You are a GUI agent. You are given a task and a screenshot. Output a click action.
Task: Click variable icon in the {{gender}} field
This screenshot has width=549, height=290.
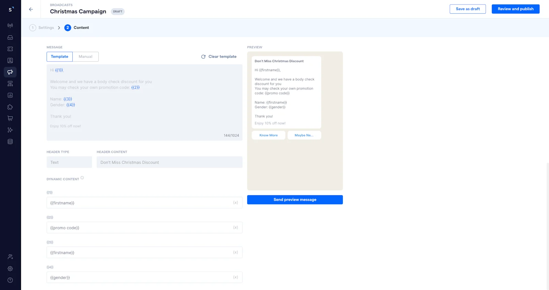pyautogui.click(x=235, y=277)
